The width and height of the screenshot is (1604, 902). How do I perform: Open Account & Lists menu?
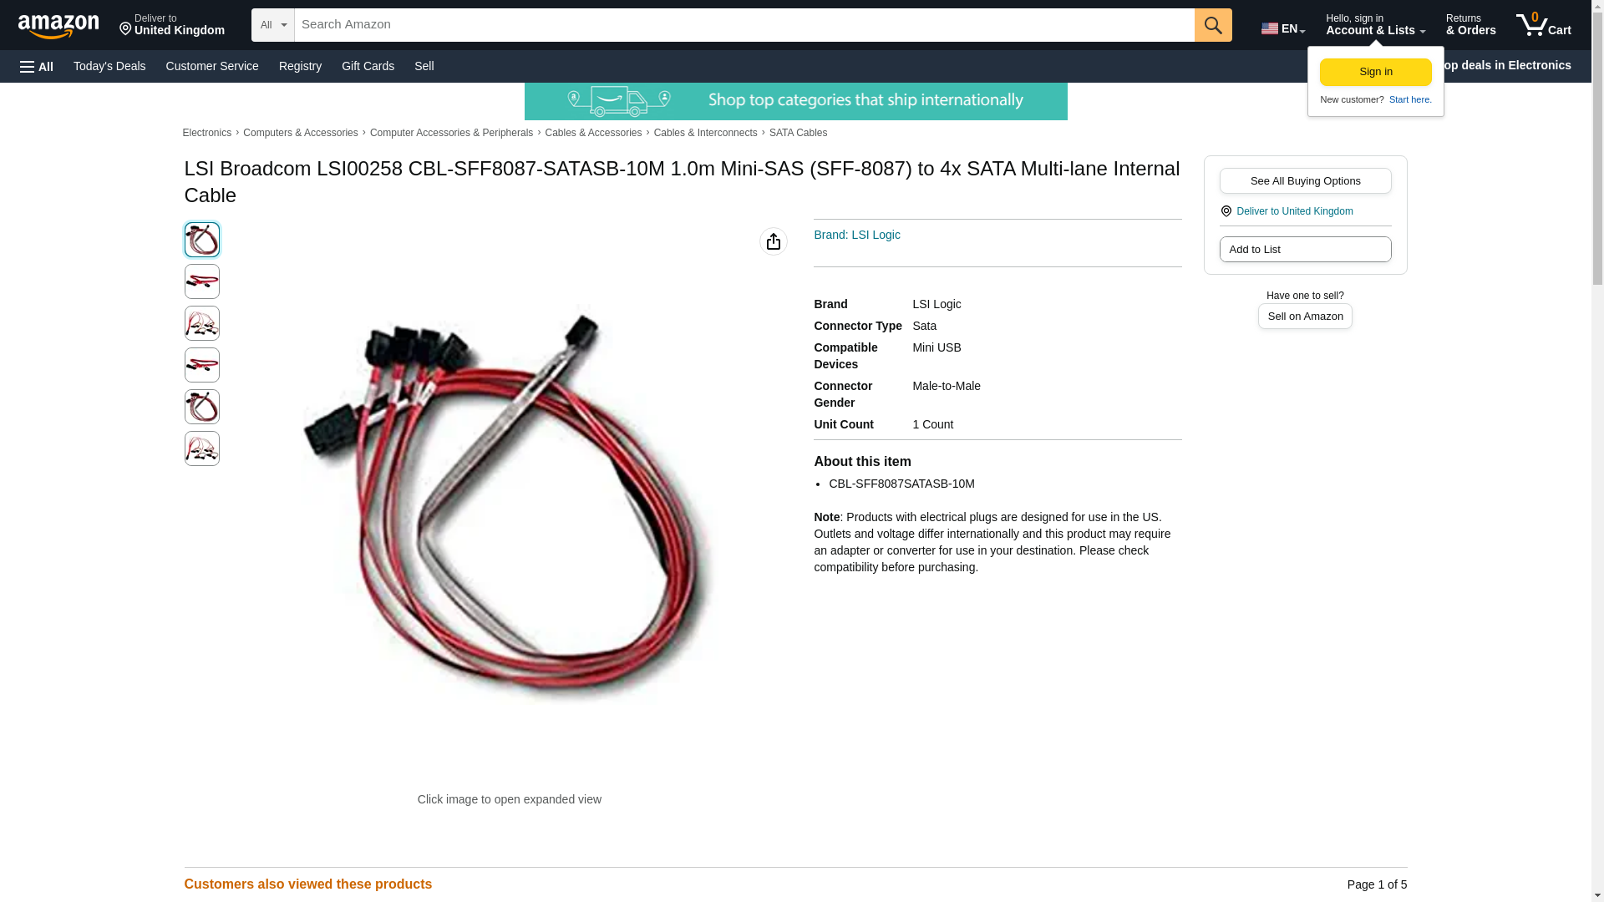tap(1375, 25)
